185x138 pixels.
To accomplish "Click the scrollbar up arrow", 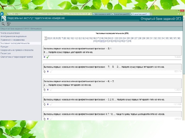I will [x=184, y=18].
